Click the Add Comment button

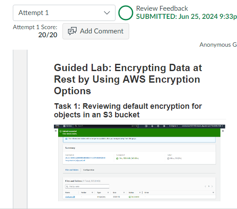point(96,31)
